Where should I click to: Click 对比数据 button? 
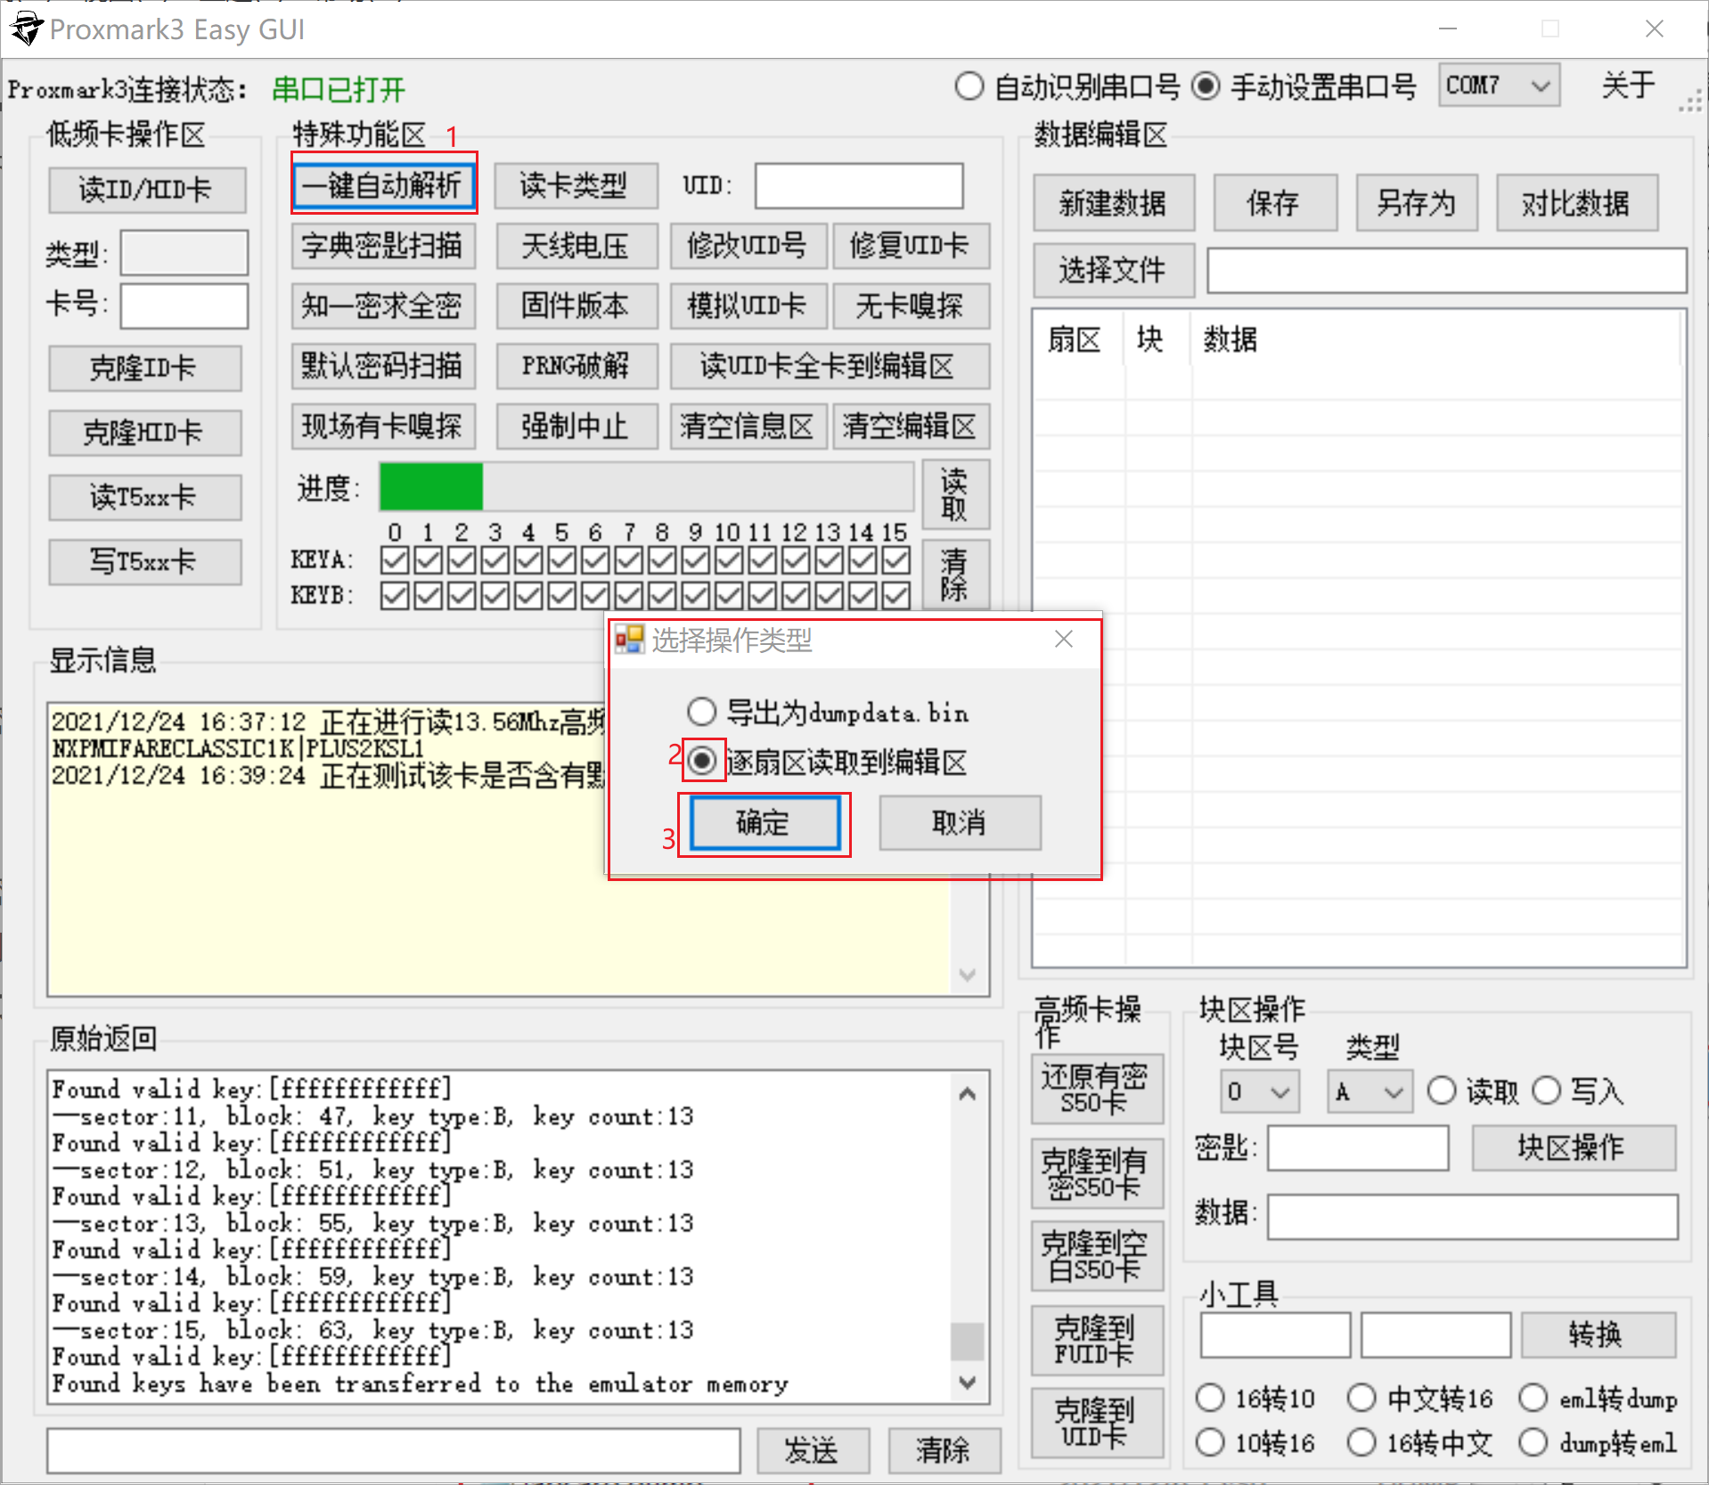(x=1576, y=203)
